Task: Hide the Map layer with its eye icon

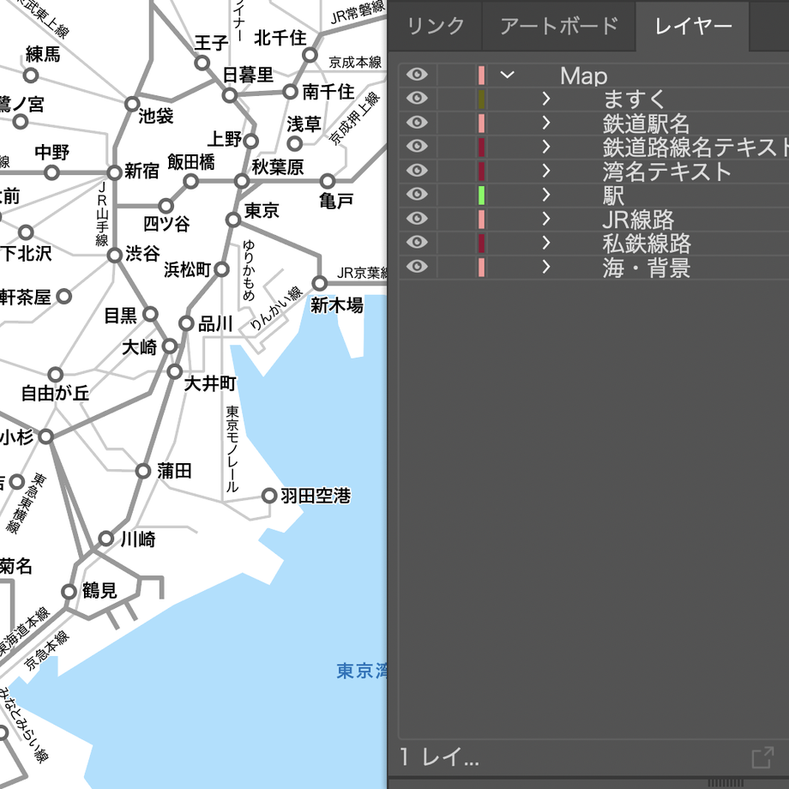Action: pos(417,75)
